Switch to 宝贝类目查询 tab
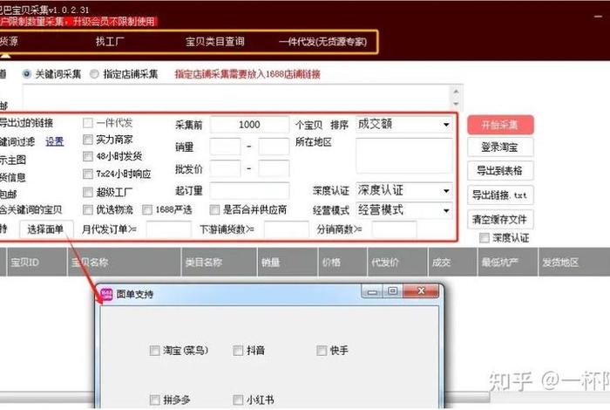Screen dimensions: 610x410 [x=214, y=41]
